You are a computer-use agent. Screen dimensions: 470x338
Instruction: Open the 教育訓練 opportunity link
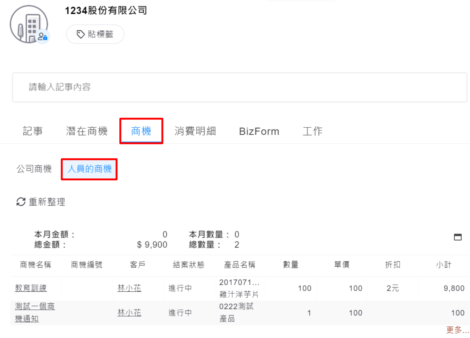point(31,288)
